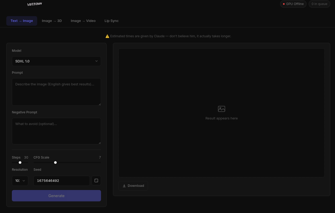Viewport: 335px width, 213px height.
Task: Click the Seed label
Action: [x=37, y=170]
